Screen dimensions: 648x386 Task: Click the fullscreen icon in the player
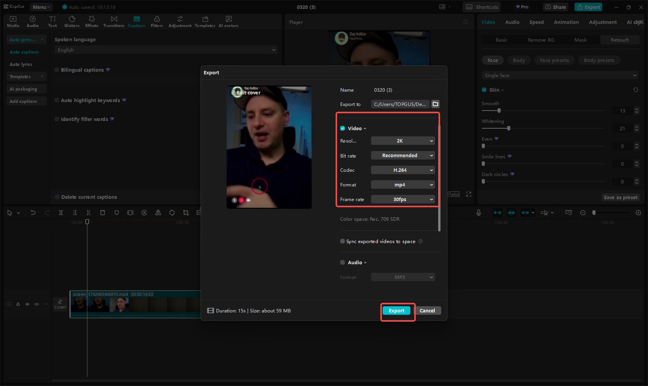pos(469,194)
